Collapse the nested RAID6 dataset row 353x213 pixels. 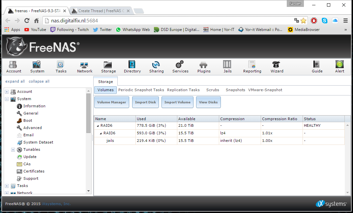[x=101, y=133]
